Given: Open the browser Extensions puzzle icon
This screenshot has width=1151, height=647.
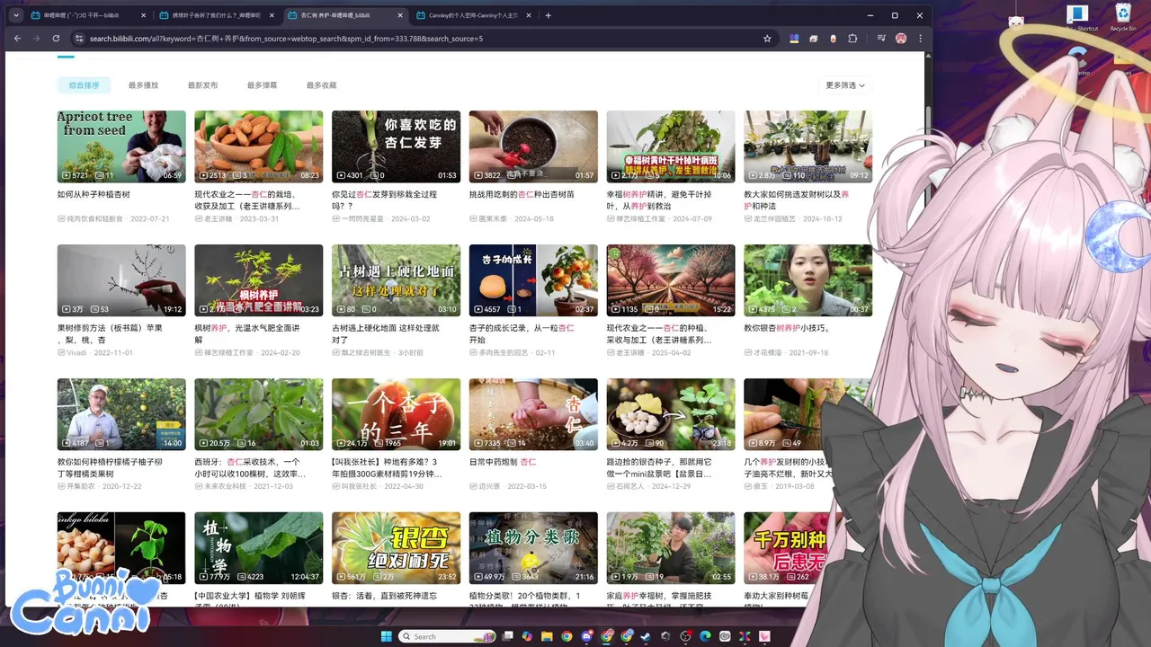Looking at the screenshot, I should click(x=852, y=39).
